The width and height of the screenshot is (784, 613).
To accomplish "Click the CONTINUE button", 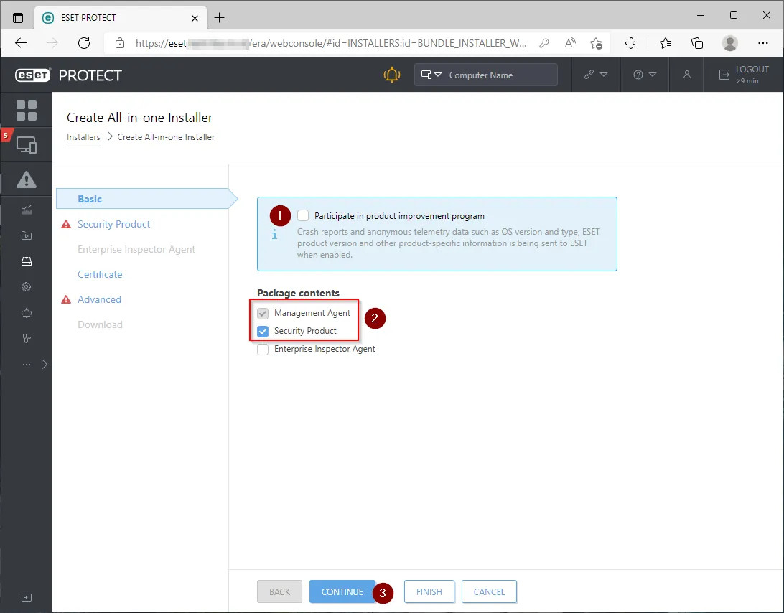I will (342, 591).
